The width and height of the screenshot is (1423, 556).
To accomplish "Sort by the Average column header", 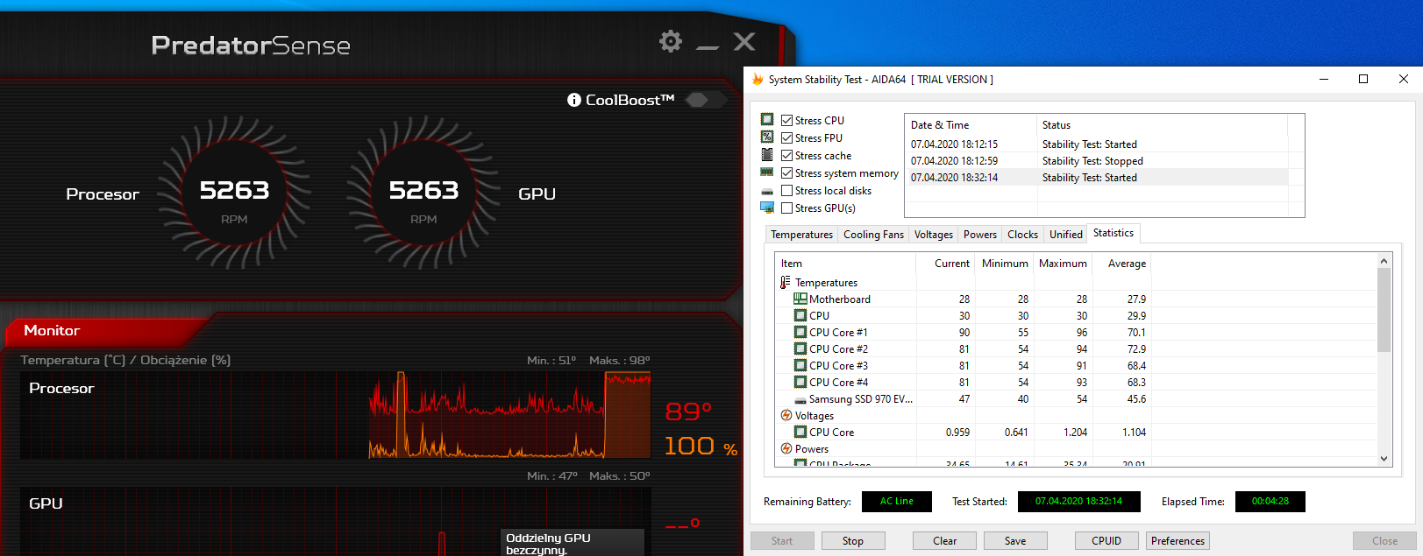I will tap(1121, 264).
